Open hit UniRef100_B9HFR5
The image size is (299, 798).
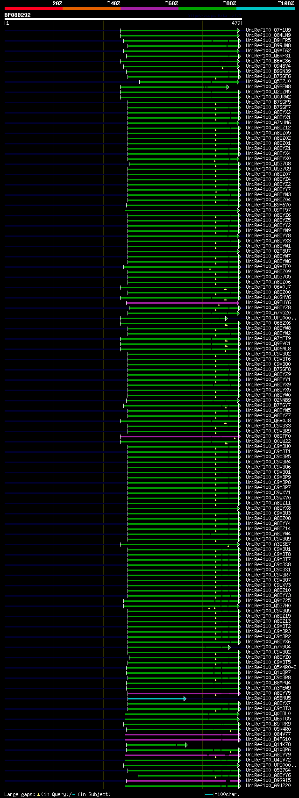coord(268,40)
